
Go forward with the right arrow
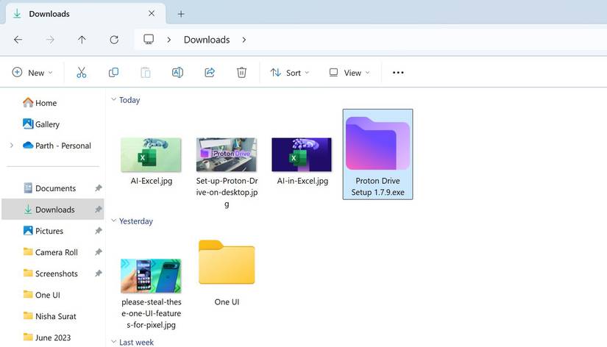pyautogui.click(x=50, y=40)
